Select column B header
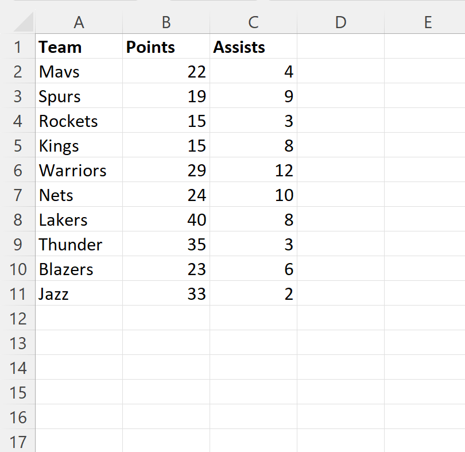 [166, 22]
